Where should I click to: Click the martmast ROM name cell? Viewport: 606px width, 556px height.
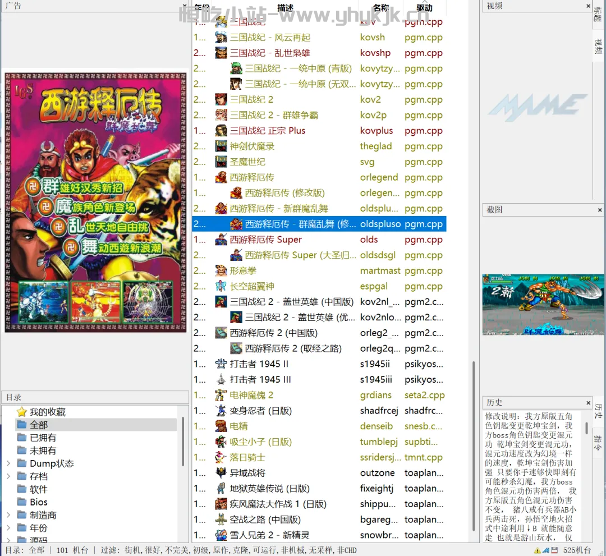point(380,270)
